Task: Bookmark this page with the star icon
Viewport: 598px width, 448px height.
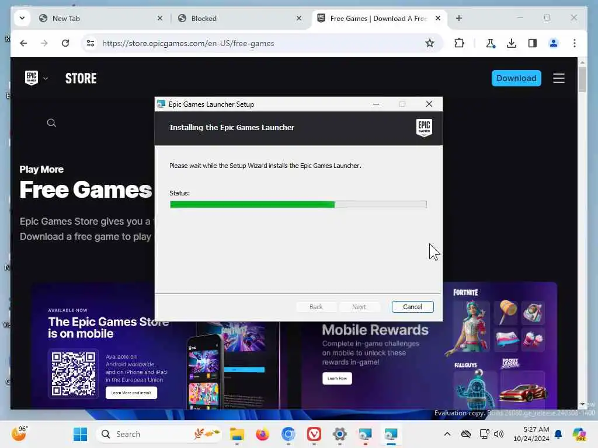Action: click(x=429, y=43)
